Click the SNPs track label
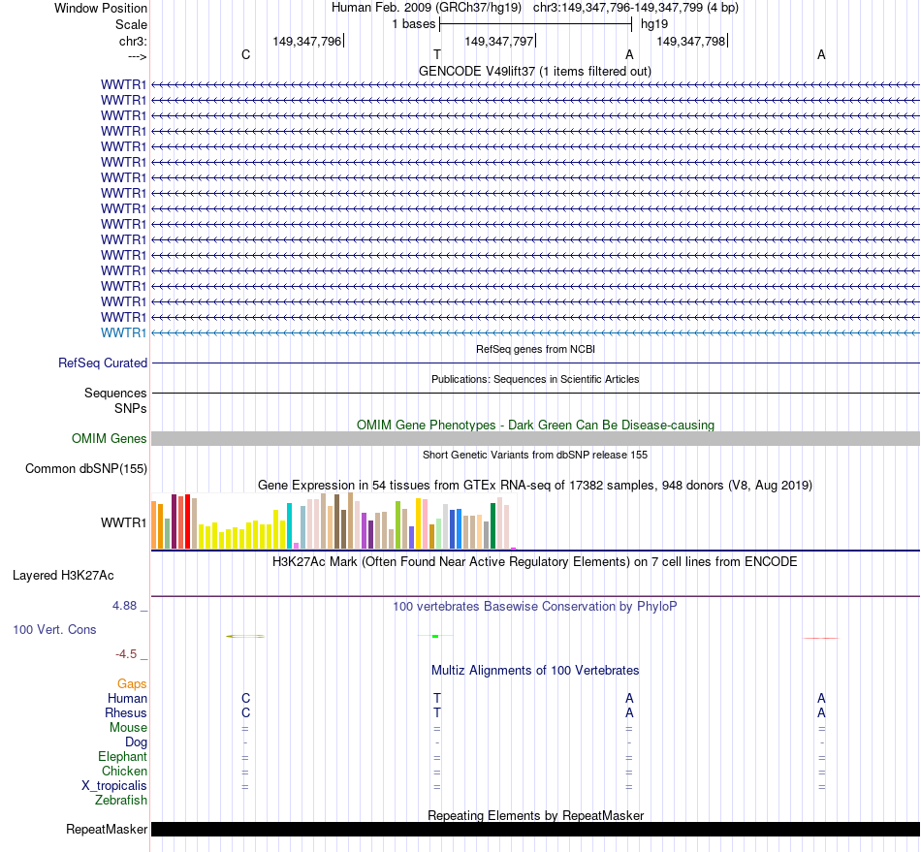 point(131,408)
